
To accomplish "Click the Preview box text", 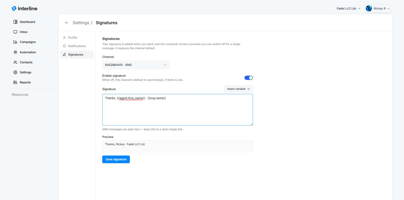I will (x=125, y=144).
